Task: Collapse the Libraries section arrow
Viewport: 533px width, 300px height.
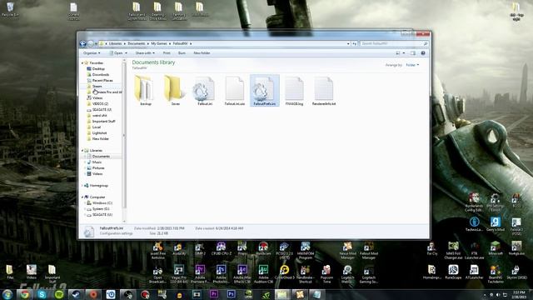Action: click(82, 150)
